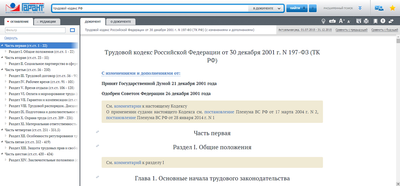
Task: Toggle the BBL comments display icon
Action: tap(332, 21)
